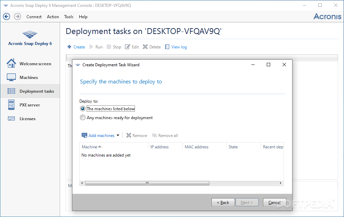This screenshot has width=344, height=217.
Task: Click the Create link in toolbar
Action: [x=79, y=47]
